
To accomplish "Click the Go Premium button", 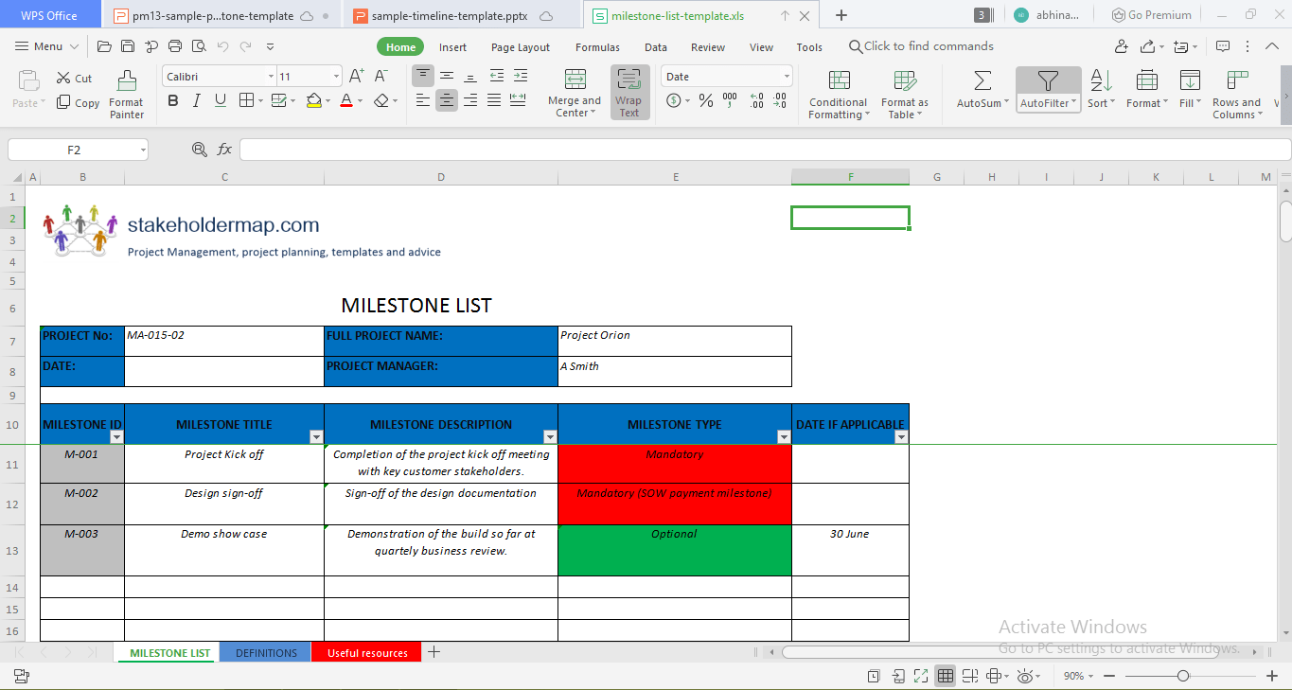I will pos(1152,15).
